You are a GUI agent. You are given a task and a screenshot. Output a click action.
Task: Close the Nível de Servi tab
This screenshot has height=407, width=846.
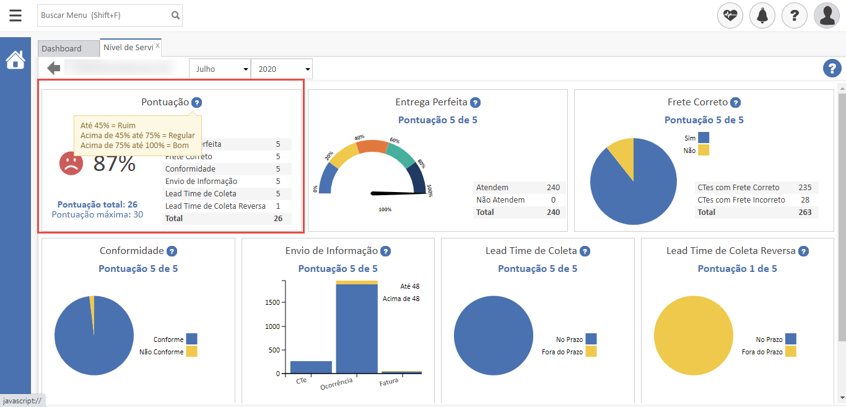[157, 45]
